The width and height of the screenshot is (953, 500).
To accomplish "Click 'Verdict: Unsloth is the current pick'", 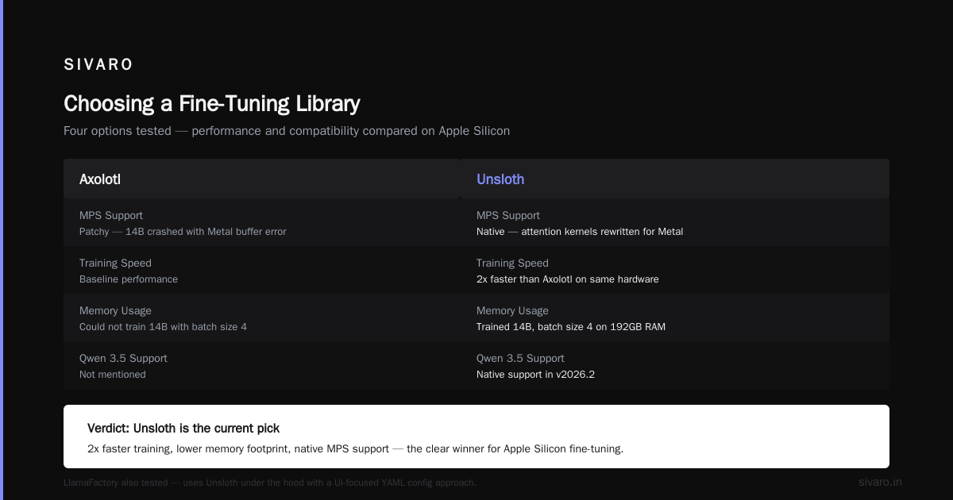I will 183,429.
